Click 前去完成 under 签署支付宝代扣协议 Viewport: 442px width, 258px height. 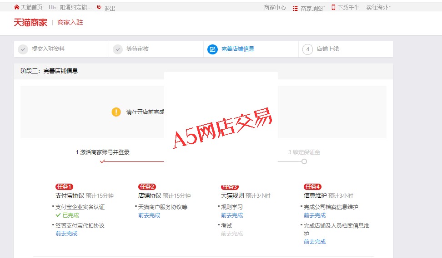coord(66,234)
